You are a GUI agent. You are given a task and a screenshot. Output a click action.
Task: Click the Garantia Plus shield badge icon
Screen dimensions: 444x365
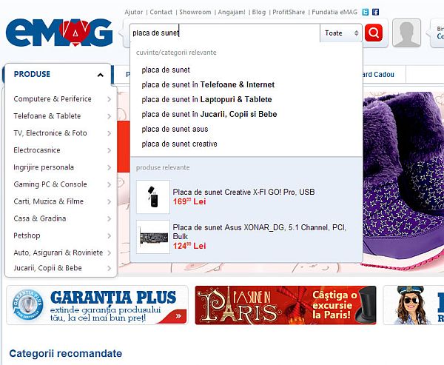pos(27,305)
